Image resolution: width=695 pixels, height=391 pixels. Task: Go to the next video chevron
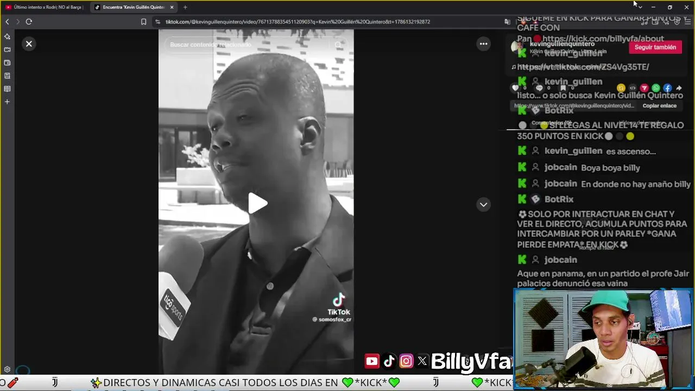click(x=483, y=204)
